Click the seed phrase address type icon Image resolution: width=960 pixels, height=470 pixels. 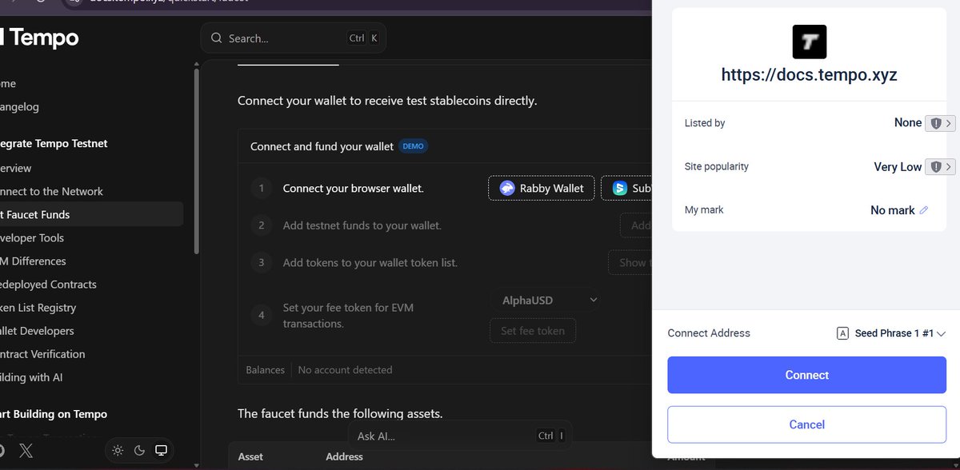(x=842, y=333)
